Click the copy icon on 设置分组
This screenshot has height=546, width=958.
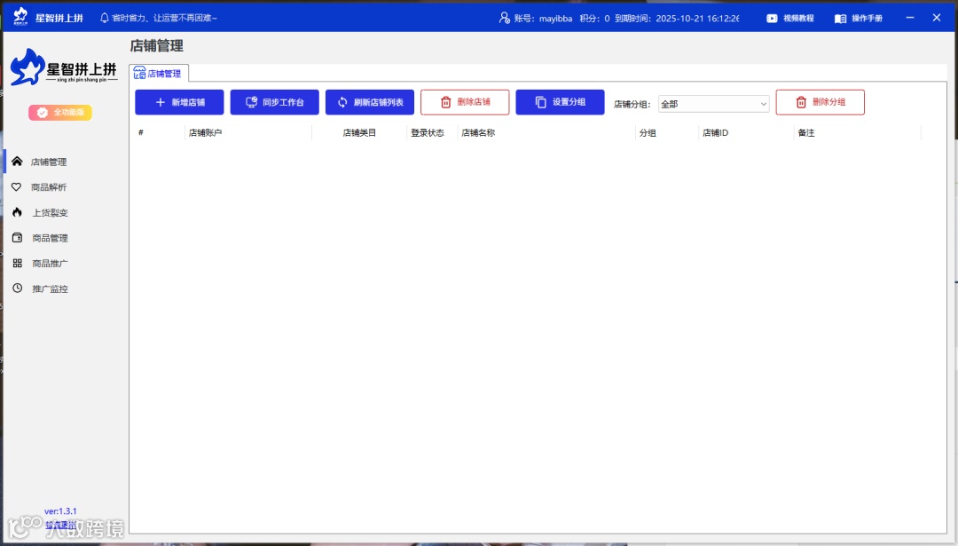(x=541, y=102)
